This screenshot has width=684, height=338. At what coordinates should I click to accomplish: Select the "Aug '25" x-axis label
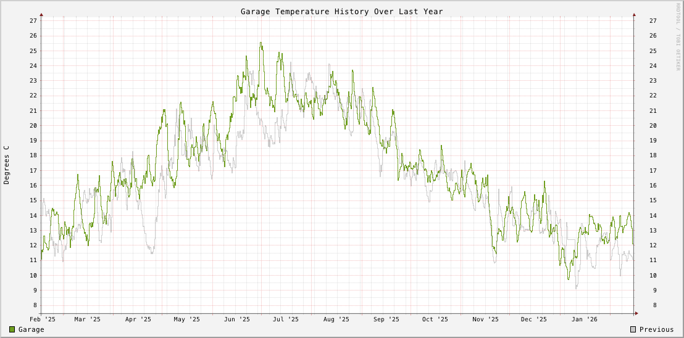pyautogui.click(x=336, y=319)
